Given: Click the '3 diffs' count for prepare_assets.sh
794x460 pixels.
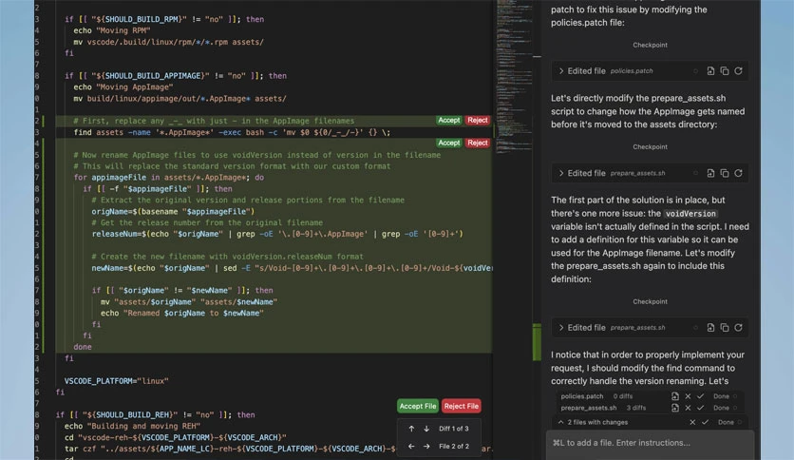Looking at the screenshot, I should (636, 408).
